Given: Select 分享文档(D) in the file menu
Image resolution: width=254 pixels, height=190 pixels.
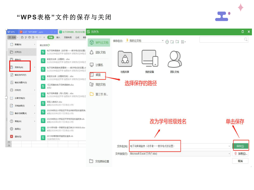Looking at the screenshot, I should point(22,98).
